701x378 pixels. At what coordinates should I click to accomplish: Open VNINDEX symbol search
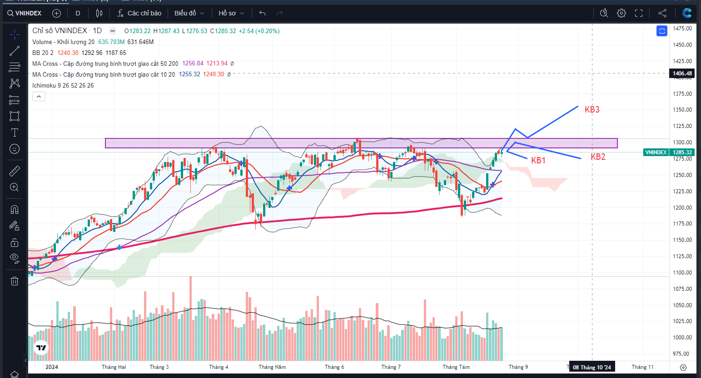[x=25, y=13]
